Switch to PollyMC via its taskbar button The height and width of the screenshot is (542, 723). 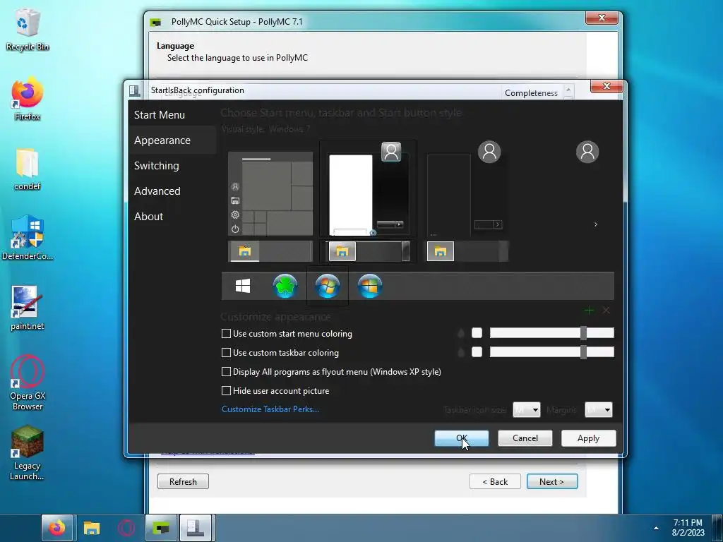coord(161,528)
